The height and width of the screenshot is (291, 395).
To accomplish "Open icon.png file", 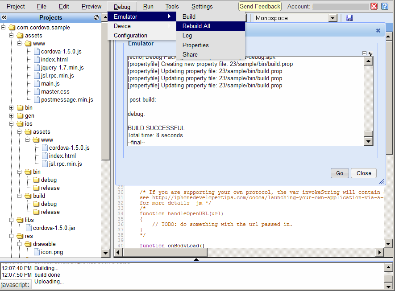I will 52,252.
